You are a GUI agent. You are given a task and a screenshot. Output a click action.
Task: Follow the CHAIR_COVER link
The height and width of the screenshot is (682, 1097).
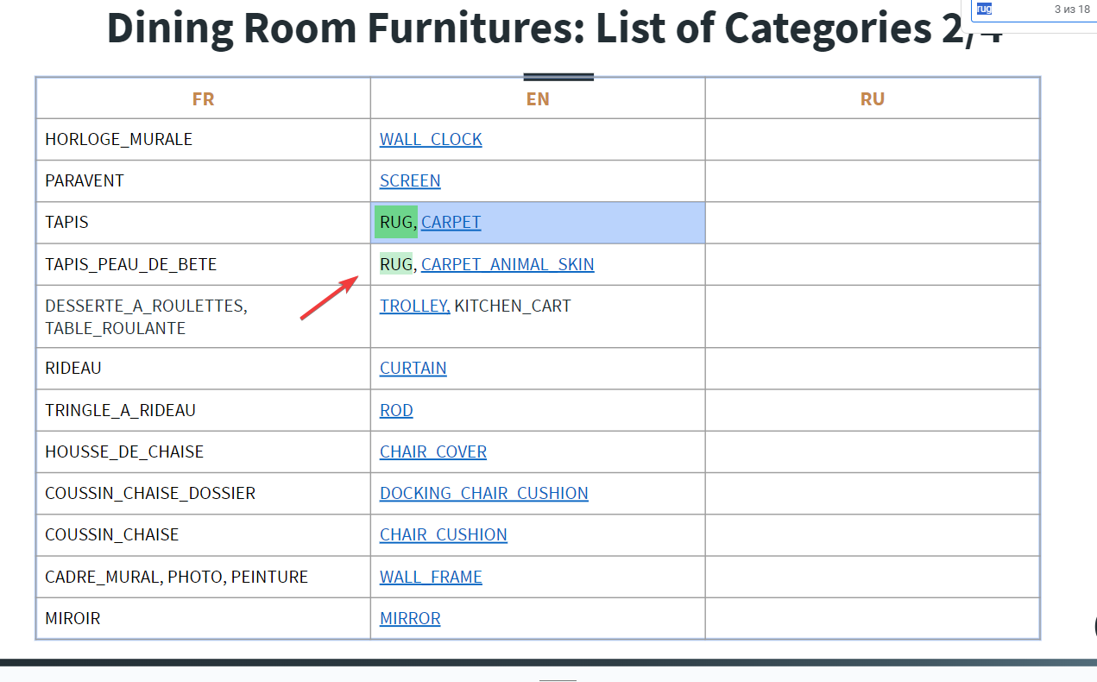point(433,452)
